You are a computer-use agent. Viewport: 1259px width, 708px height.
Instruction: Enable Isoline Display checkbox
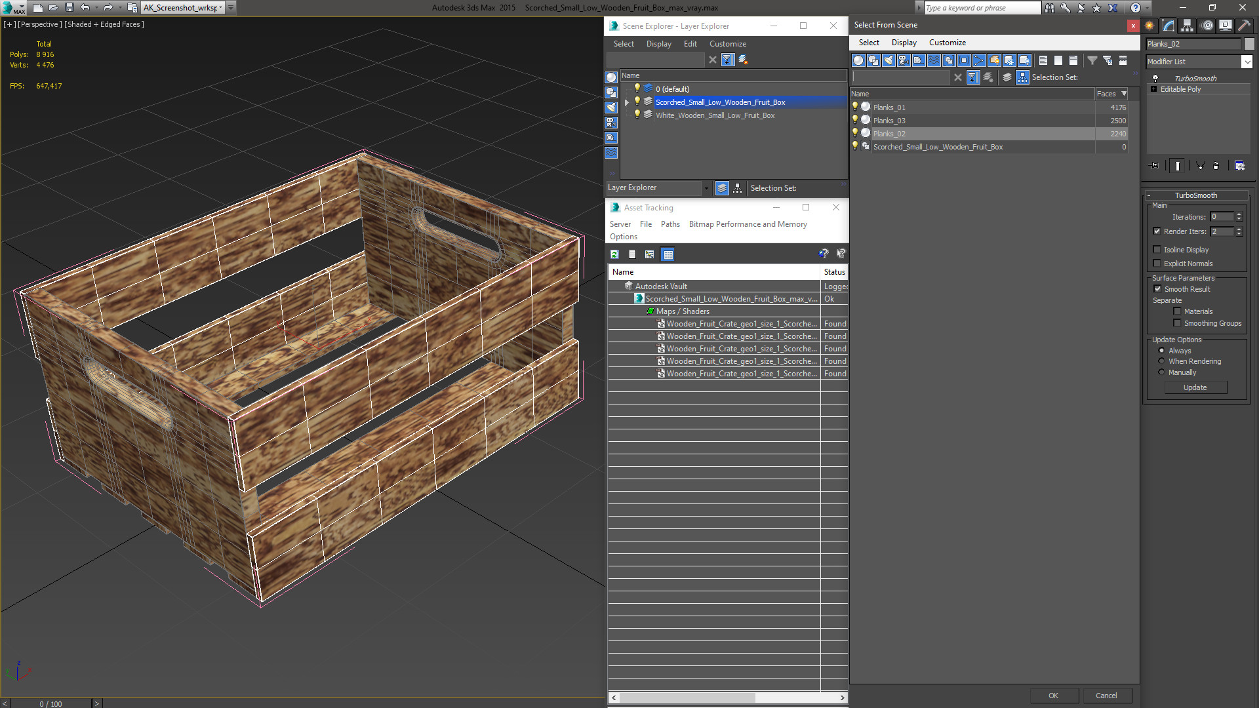1157,250
